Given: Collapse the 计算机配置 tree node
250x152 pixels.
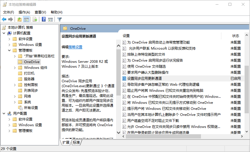Looking at the screenshot, I should click(4, 33).
